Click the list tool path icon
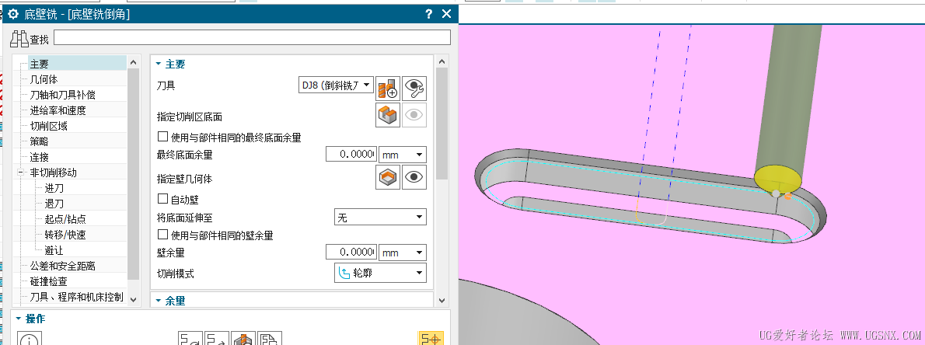Viewport: 925px width, 345px height. pos(270,339)
